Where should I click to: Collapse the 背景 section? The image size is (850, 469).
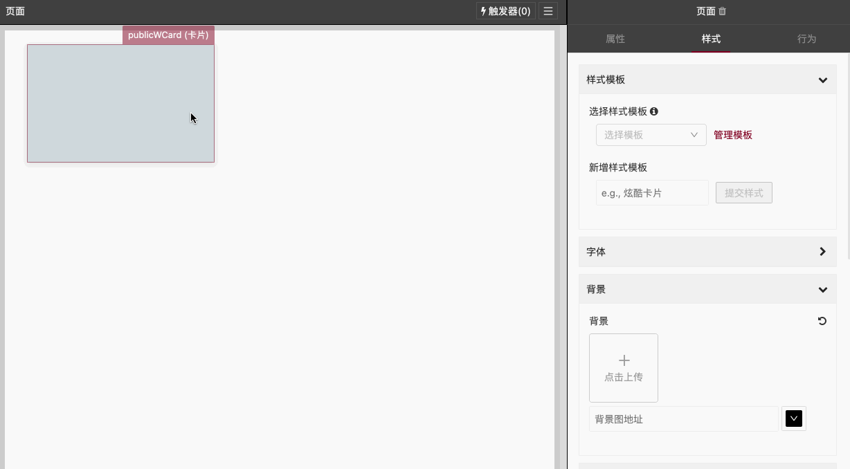click(x=707, y=289)
